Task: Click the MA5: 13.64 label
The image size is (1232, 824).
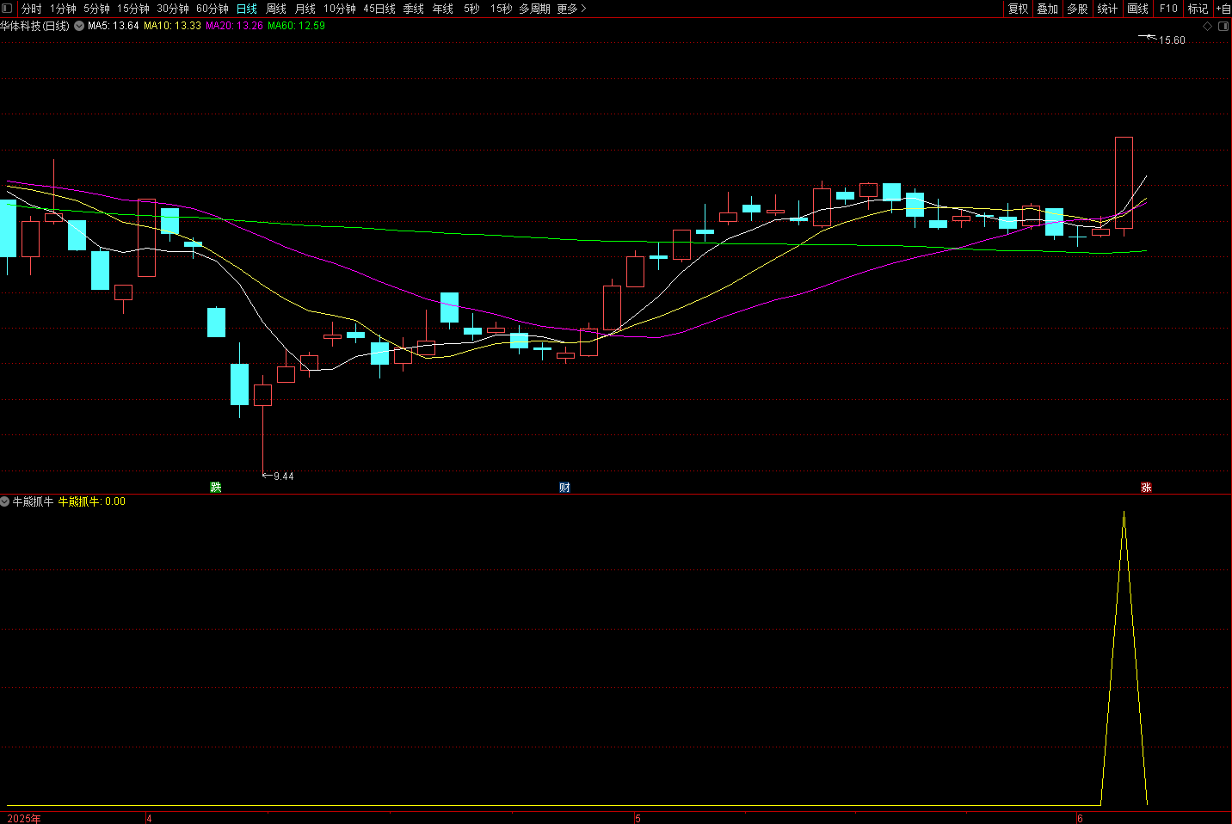Action: pos(114,26)
